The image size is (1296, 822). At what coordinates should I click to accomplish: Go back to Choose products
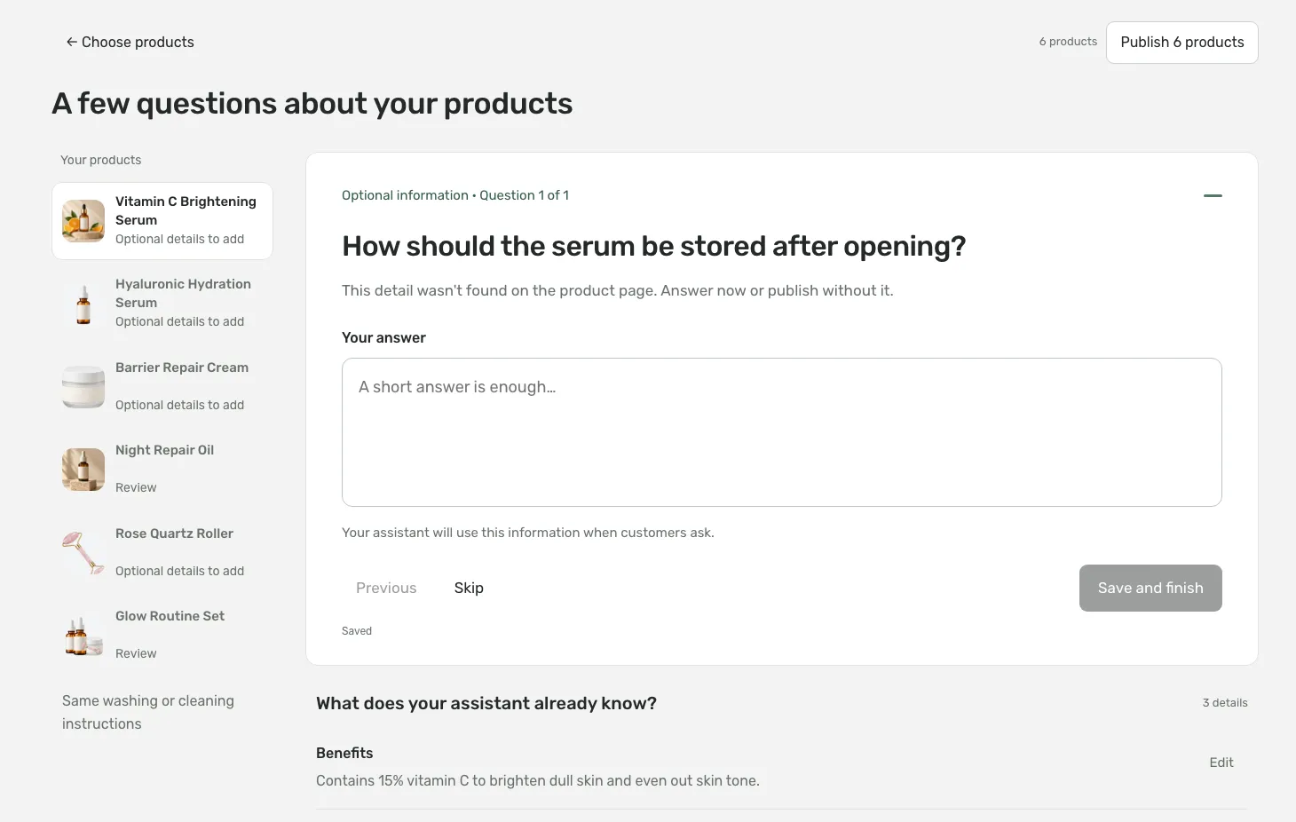click(x=130, y=42)
